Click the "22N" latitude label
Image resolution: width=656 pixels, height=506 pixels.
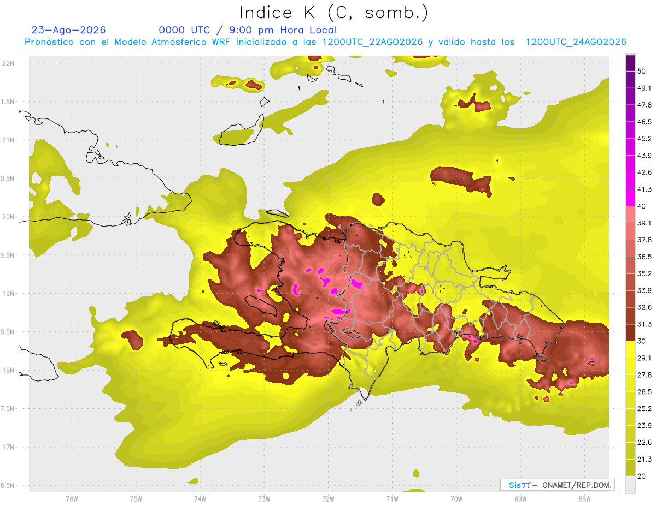tap(8, 63)
